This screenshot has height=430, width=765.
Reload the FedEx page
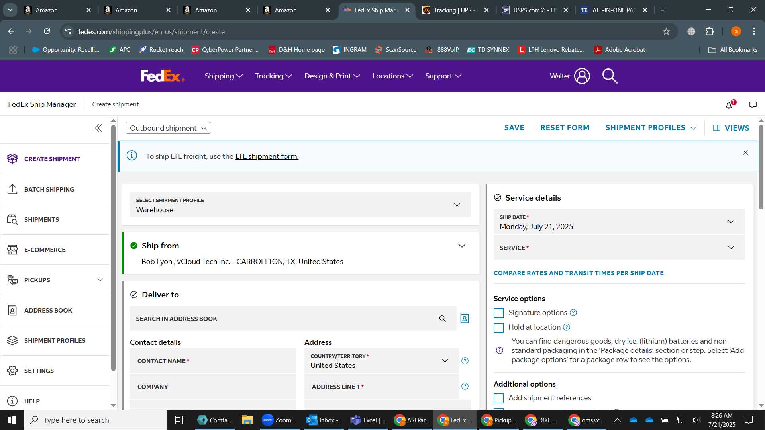click(47, 31)
